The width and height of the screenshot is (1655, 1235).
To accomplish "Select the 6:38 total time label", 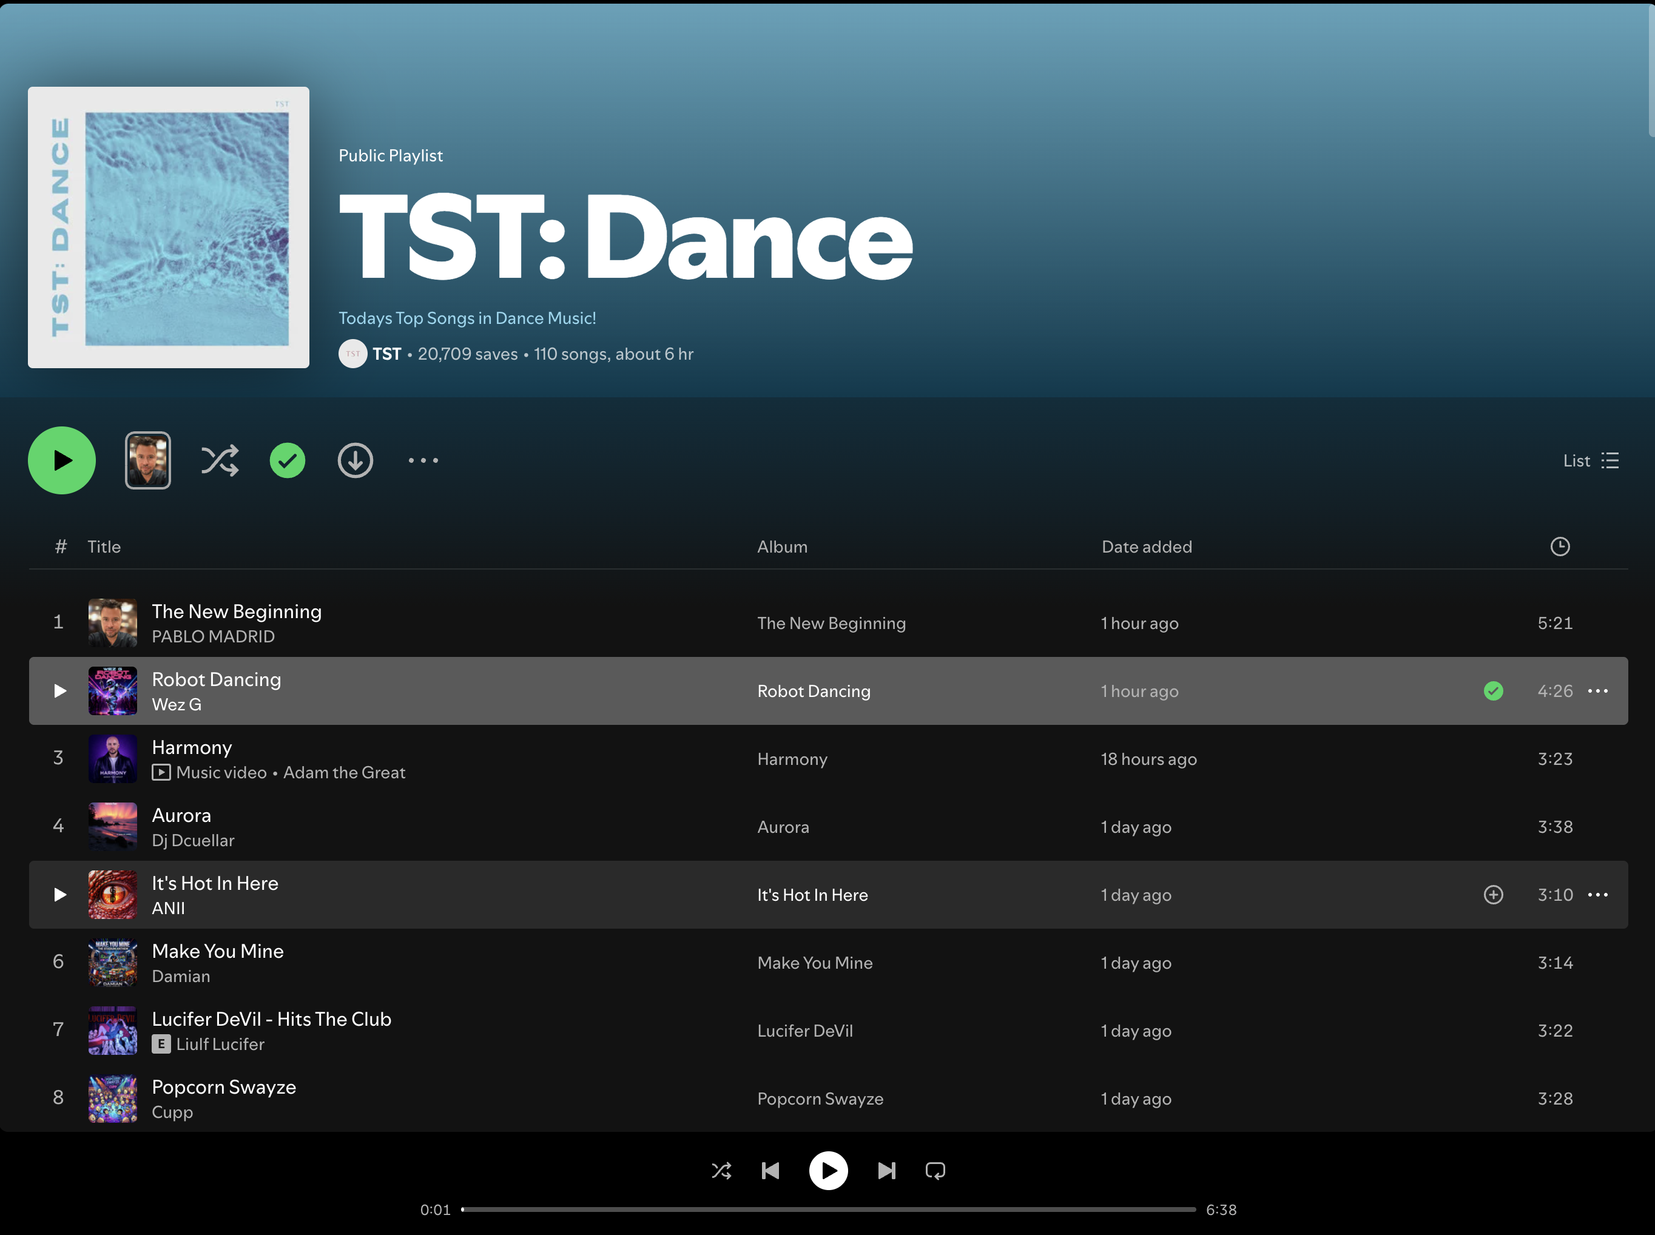I will (x=1221, y=1210).
